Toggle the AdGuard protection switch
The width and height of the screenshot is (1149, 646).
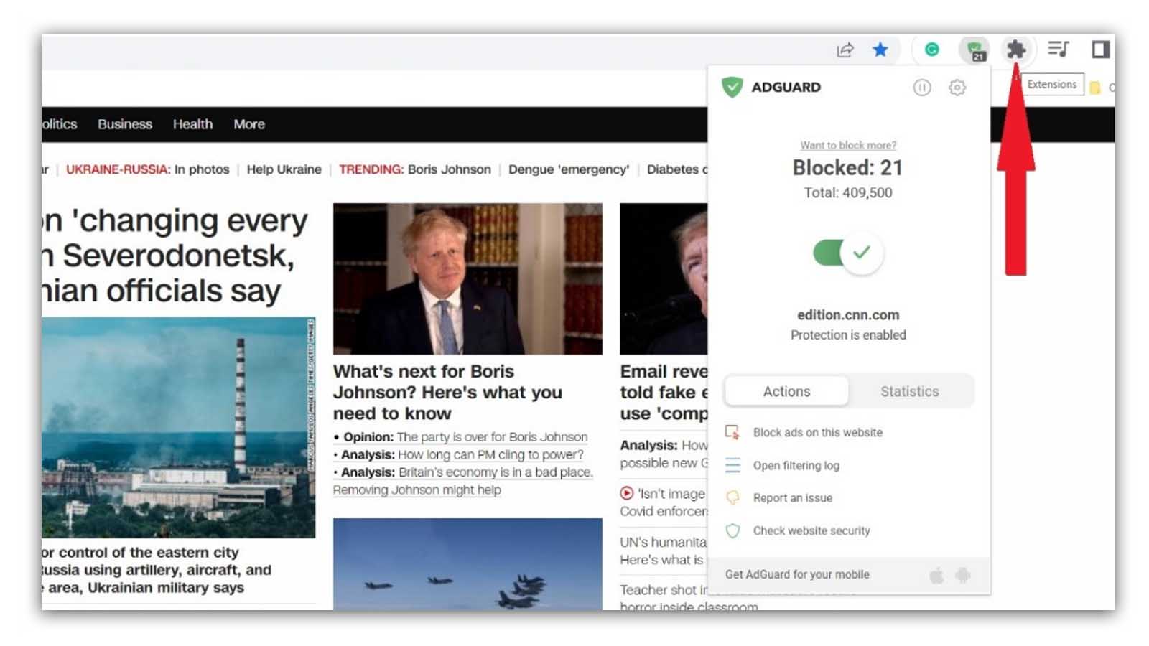click(x=847, y=253)
